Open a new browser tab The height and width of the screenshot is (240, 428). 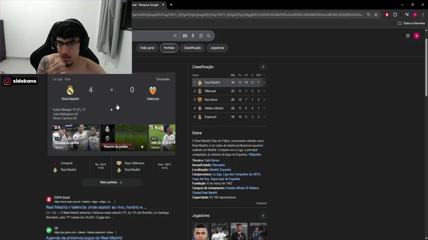click(171, 5)
